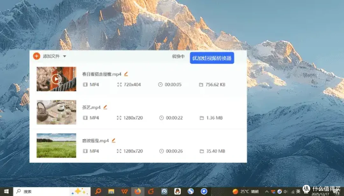Image resolution: width=344 pixels, height=196 pixels.
Task: Rename 碧波摇曳.mp4 with the pencil icon
Action: coord(113,140)
